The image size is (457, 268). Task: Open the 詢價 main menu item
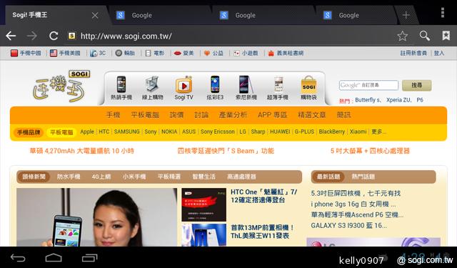[x=176, y=115]
